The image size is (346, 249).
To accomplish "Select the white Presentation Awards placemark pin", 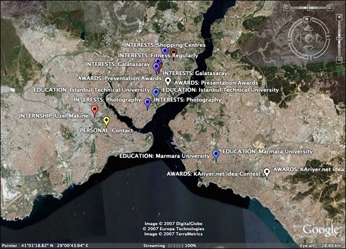I will click(x=168, y=80).
